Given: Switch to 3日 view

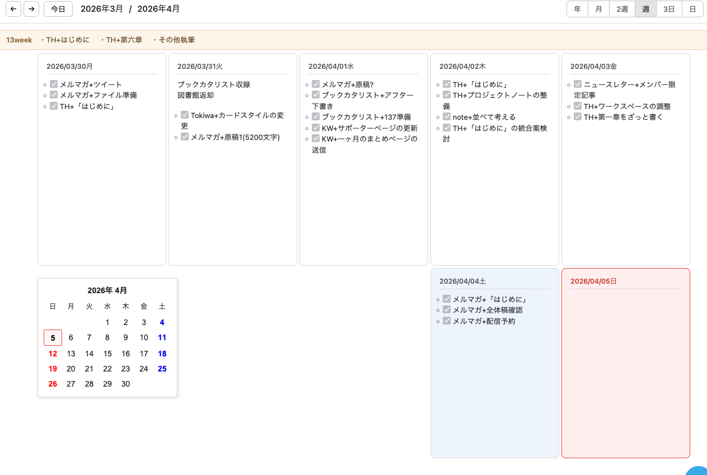Looking at the screenshot, I should (669, 9).
